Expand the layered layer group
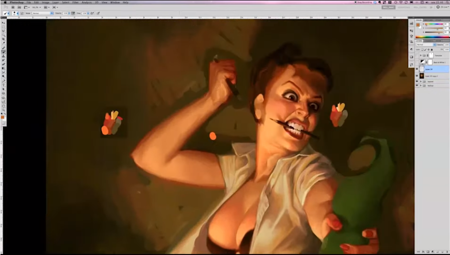The width and height of the screenshot is (450, 255). [x=421, y=82]
